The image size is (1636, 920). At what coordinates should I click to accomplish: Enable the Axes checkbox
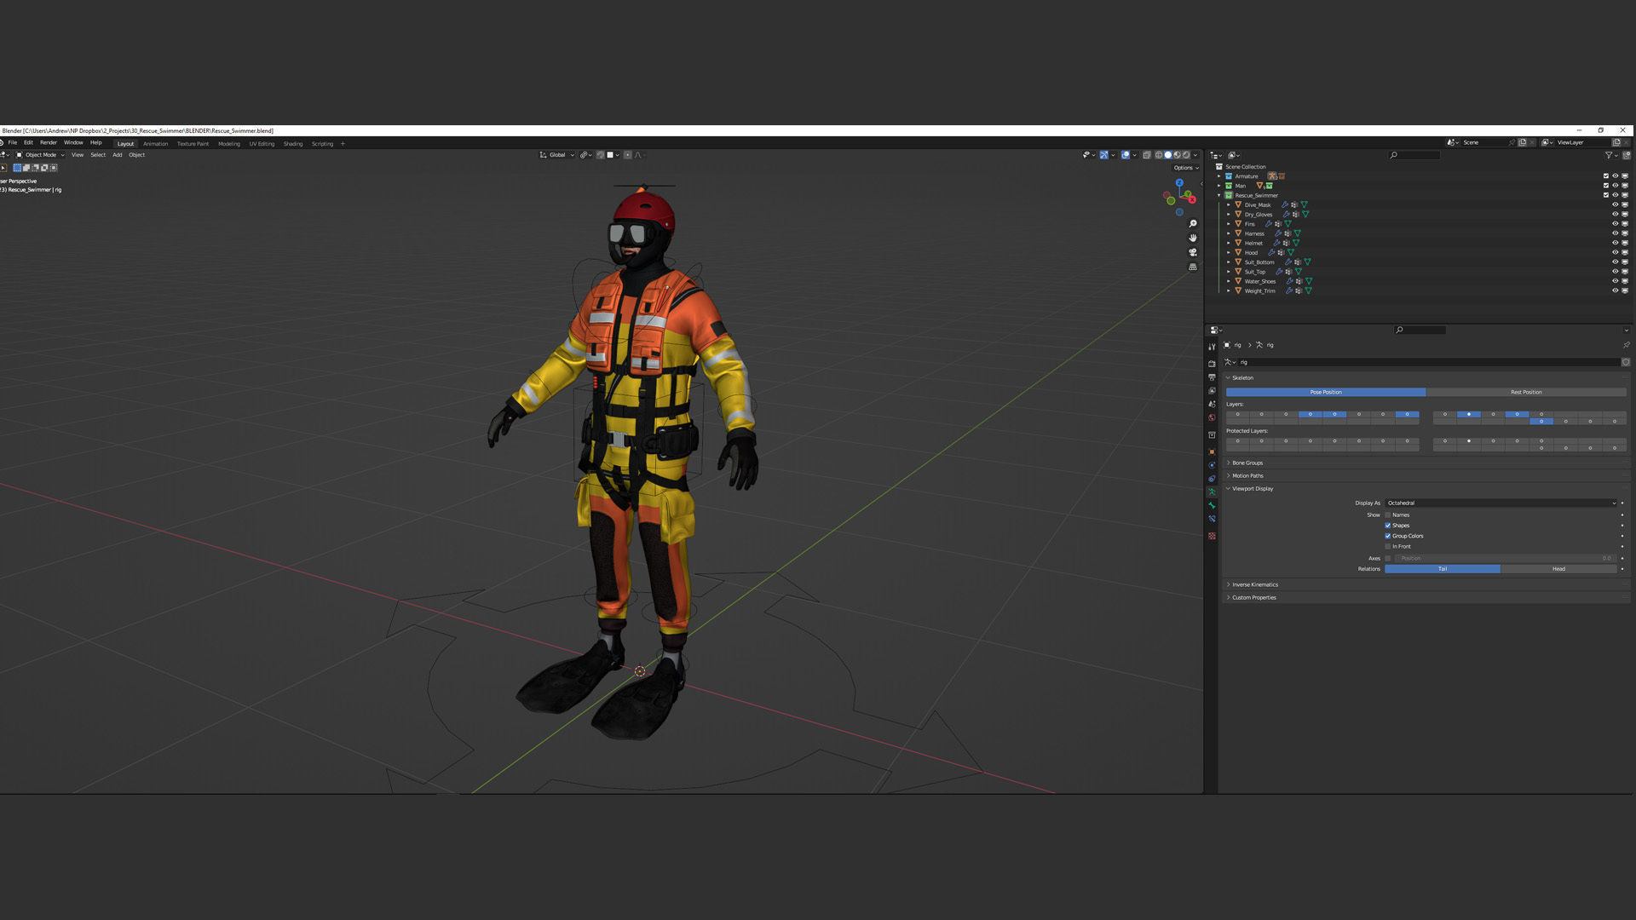(1388, 559)
